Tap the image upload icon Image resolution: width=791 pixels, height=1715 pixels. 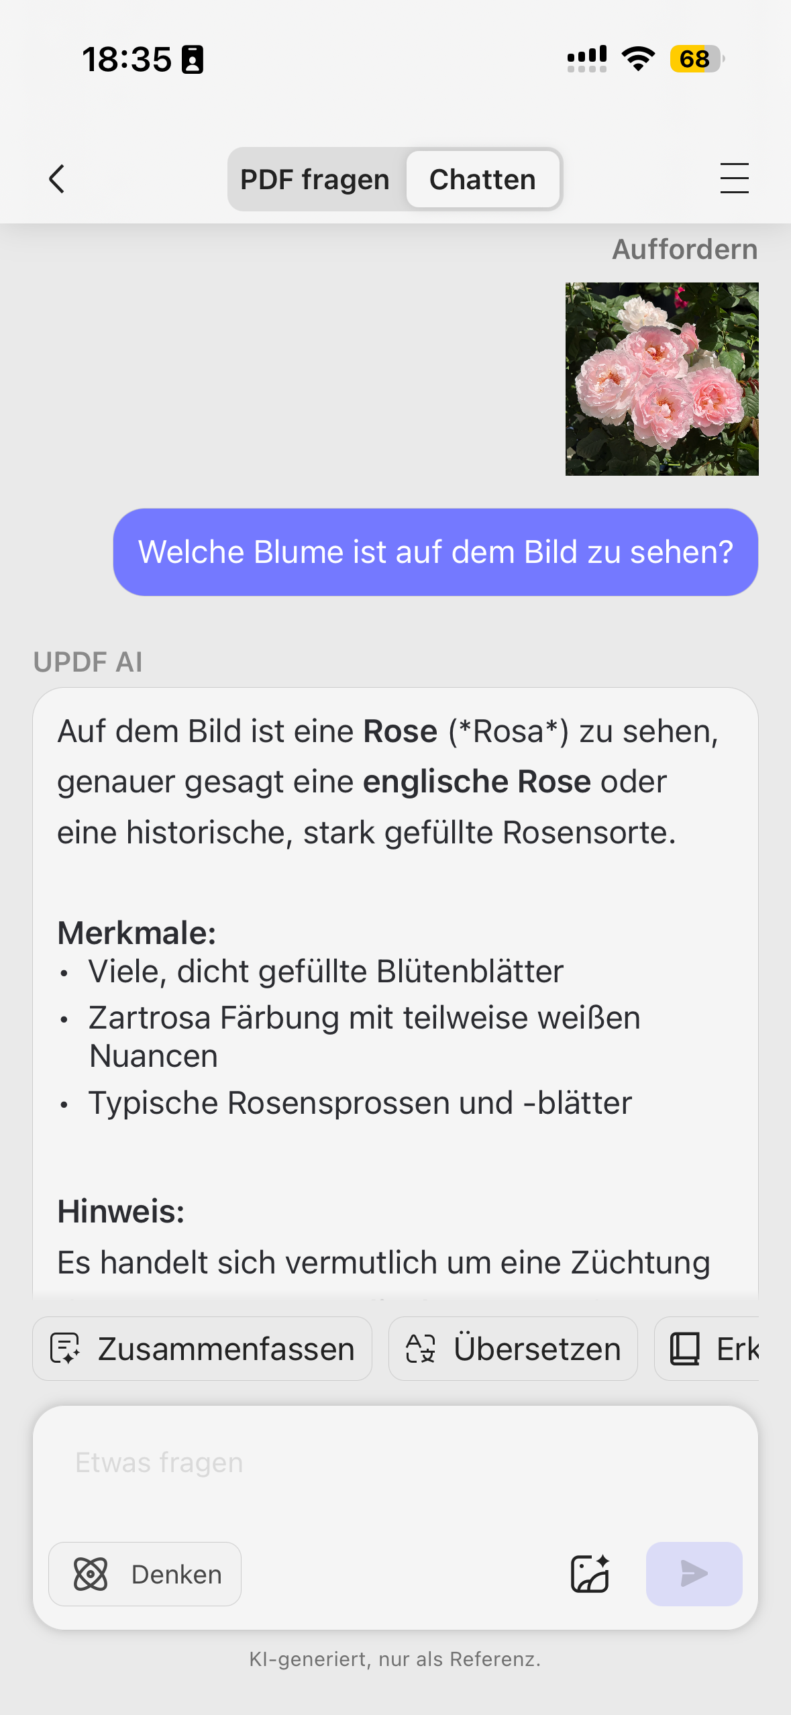coord(590,1573)
